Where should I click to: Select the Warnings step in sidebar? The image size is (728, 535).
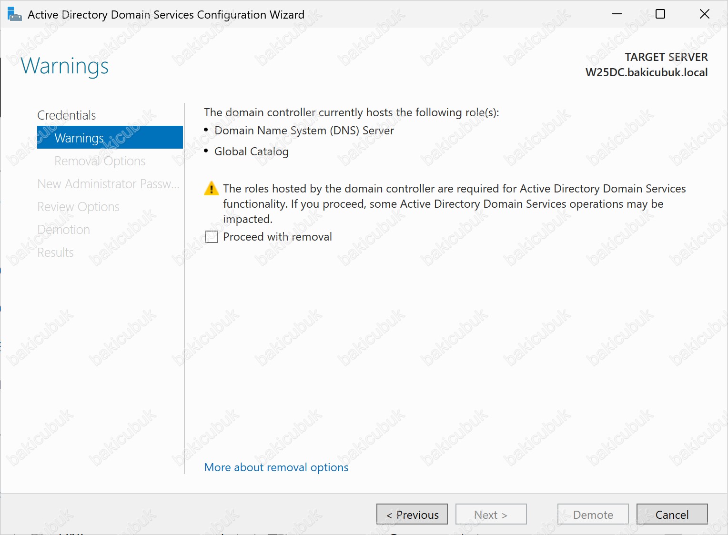(110, 138)
